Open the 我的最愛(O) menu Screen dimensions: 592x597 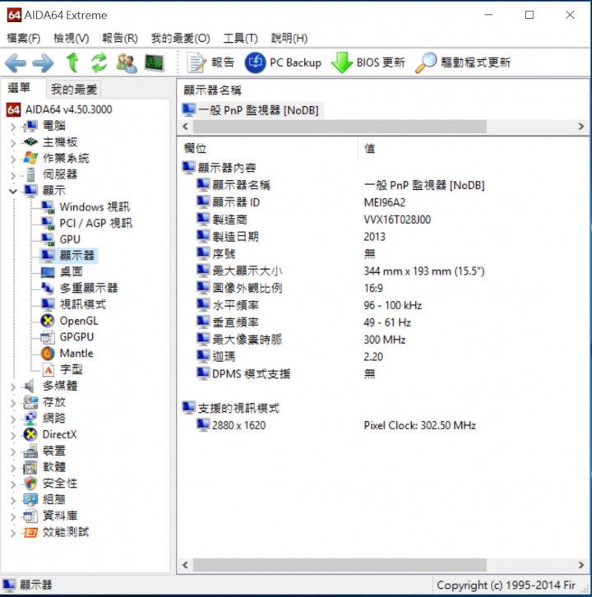tap(180, 38)
